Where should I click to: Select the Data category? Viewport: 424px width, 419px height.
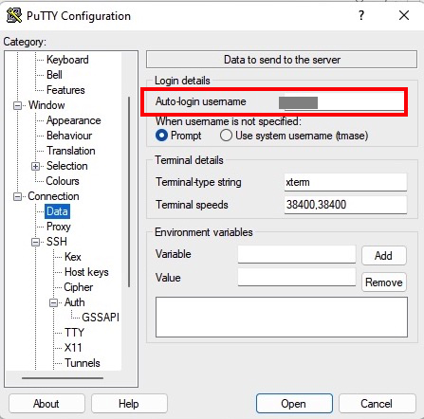[x=57, y=211]
